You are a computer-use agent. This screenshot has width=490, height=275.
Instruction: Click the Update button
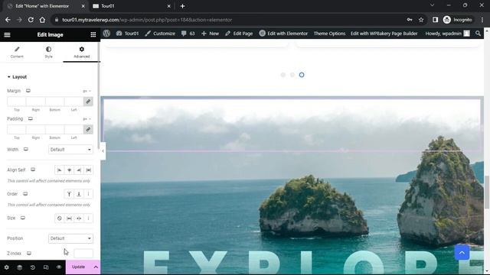click(x=78, y=267)
